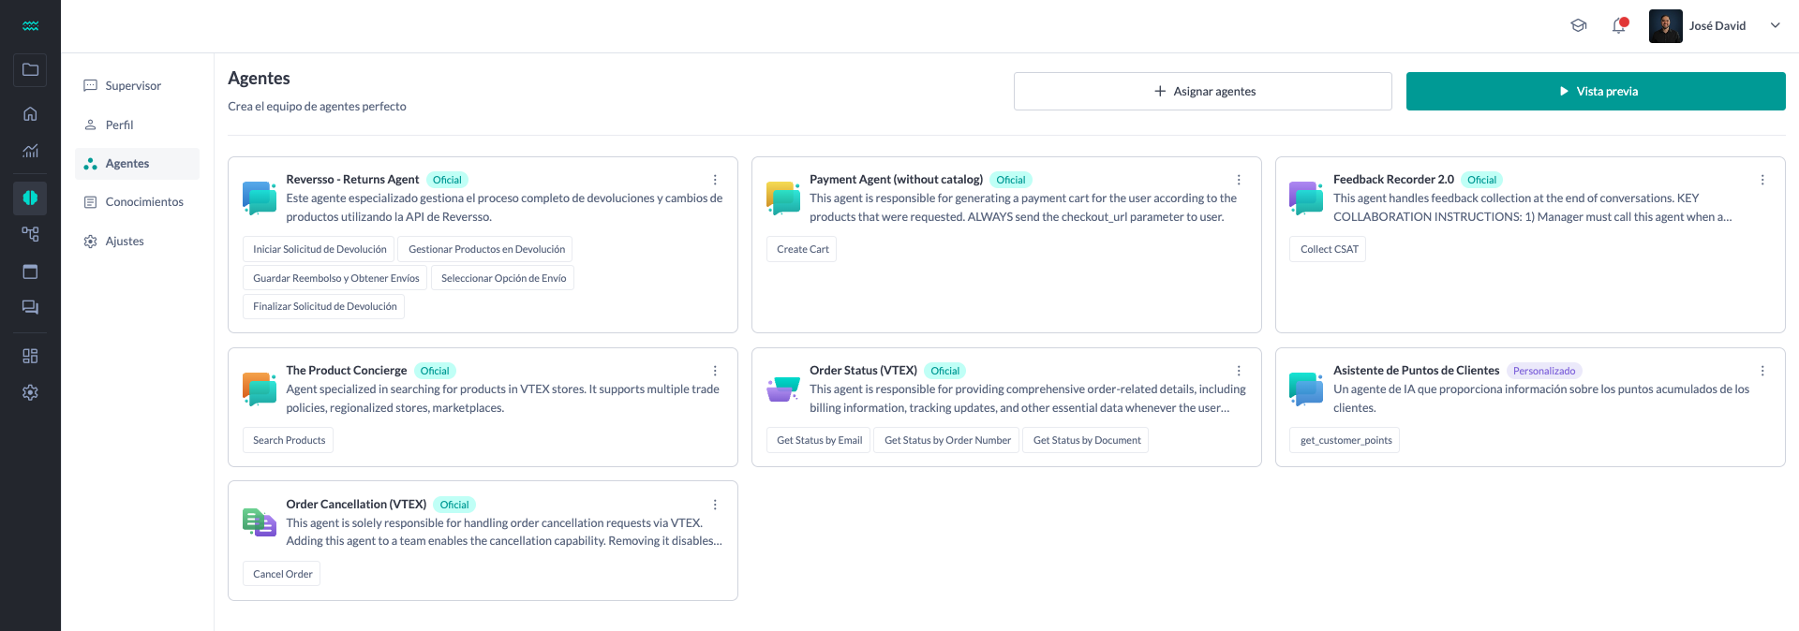Click the notification bell icon
This screenshot has width=1799, height=631.
tap(1618, 26)
